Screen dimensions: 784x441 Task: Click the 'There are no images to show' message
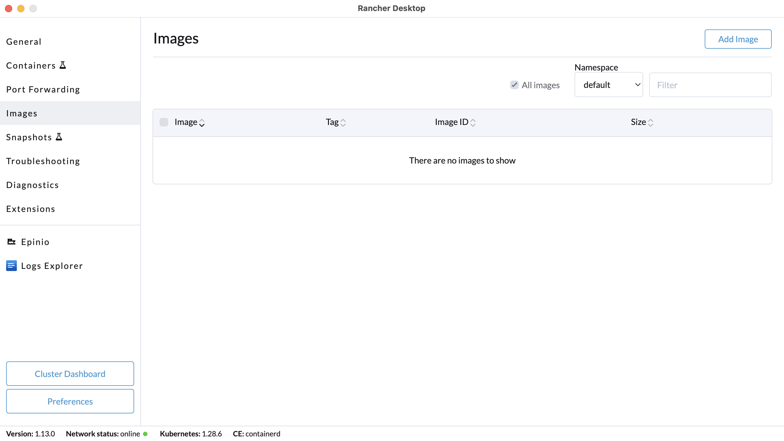462,160
